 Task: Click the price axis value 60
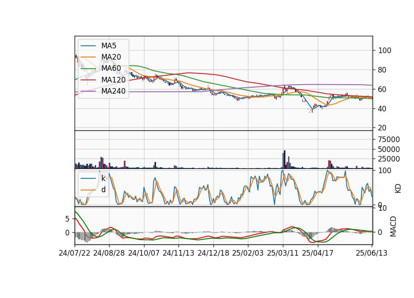[382, 89]
